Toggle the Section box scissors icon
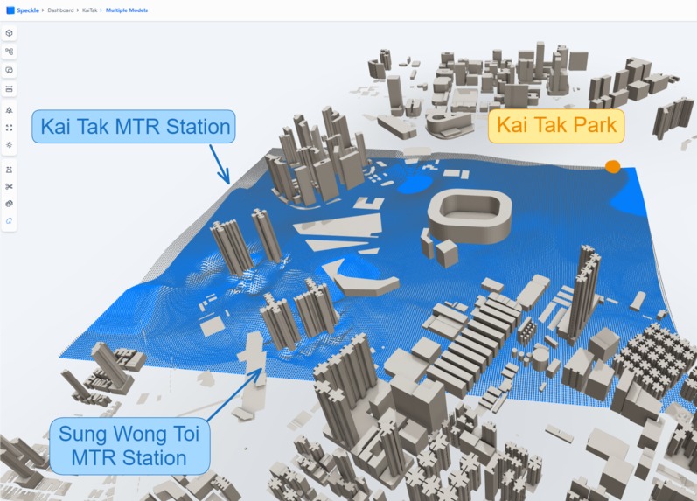 tap(9, 186)
